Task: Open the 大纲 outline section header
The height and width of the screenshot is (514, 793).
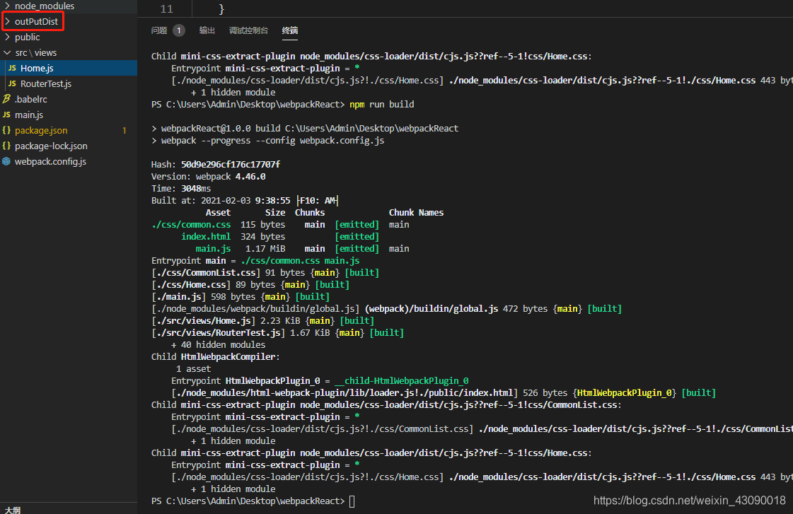Action: [x=13, y=510]
